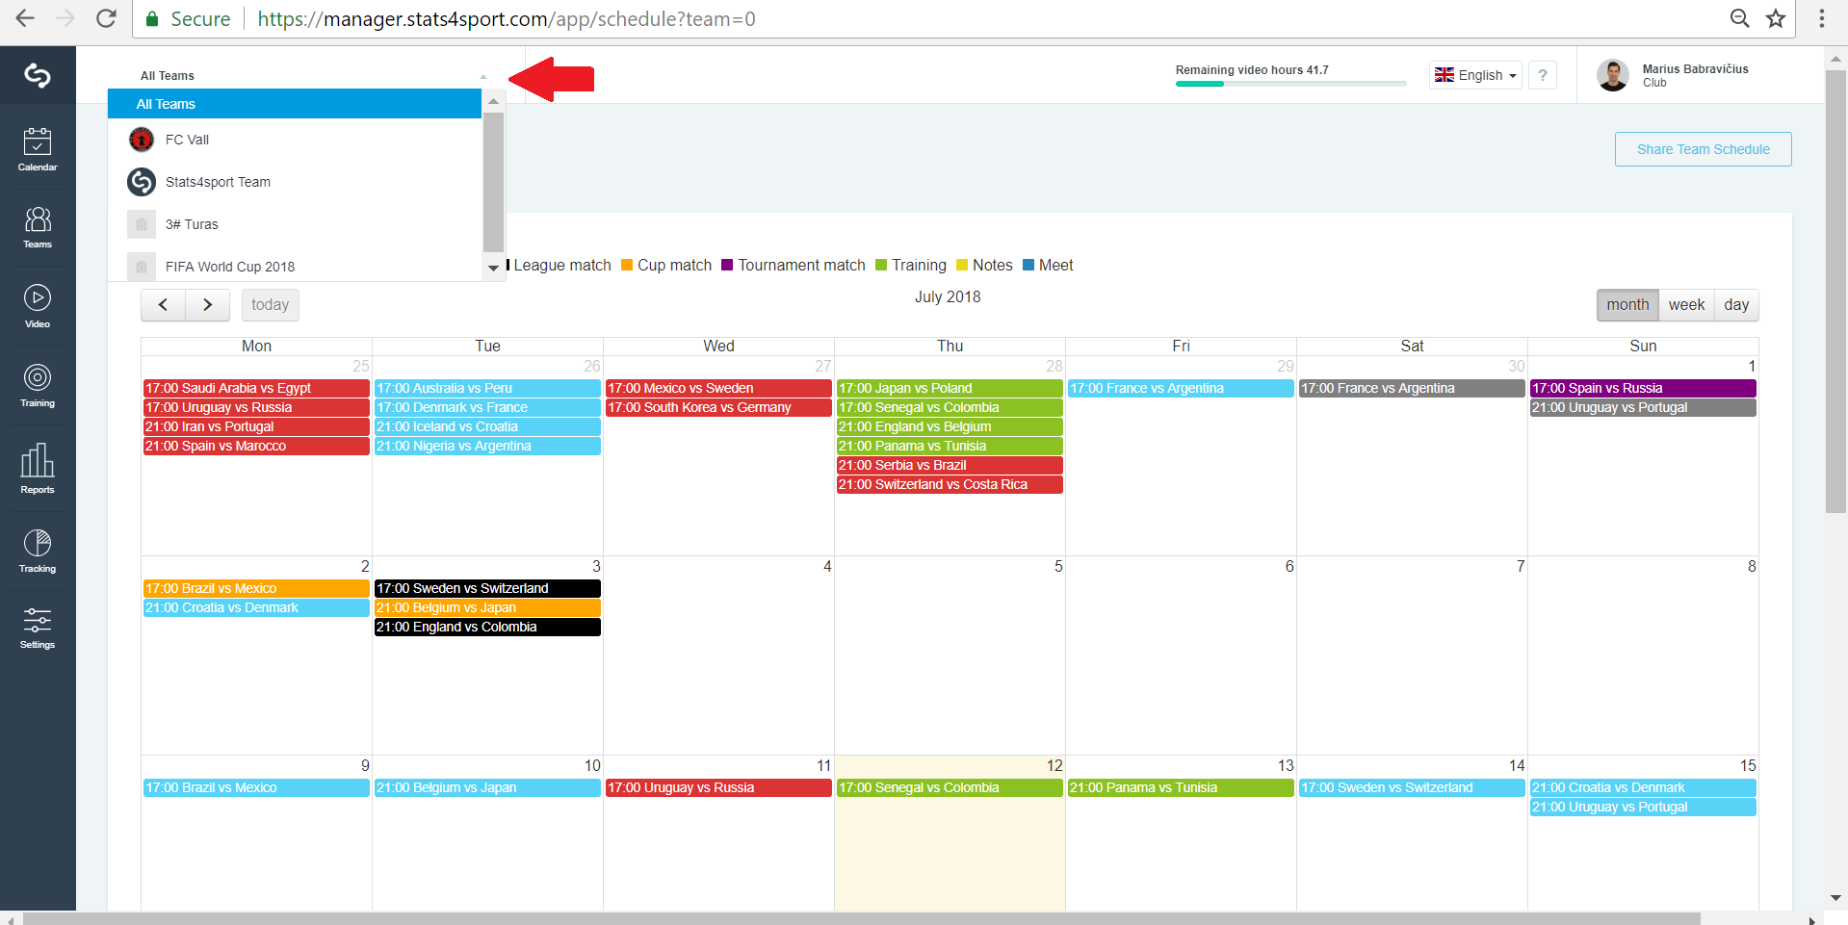Select All Teams in dropdown list

pos(295,104)
